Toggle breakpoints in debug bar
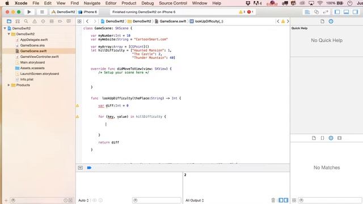This screenshot has height=204, width=363. pos(89,168)
